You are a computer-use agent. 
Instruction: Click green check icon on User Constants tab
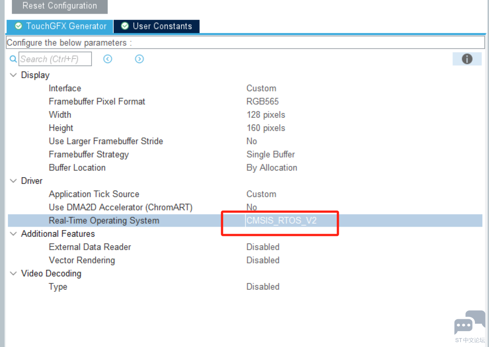pyautogui.click(x=125, y=26)
